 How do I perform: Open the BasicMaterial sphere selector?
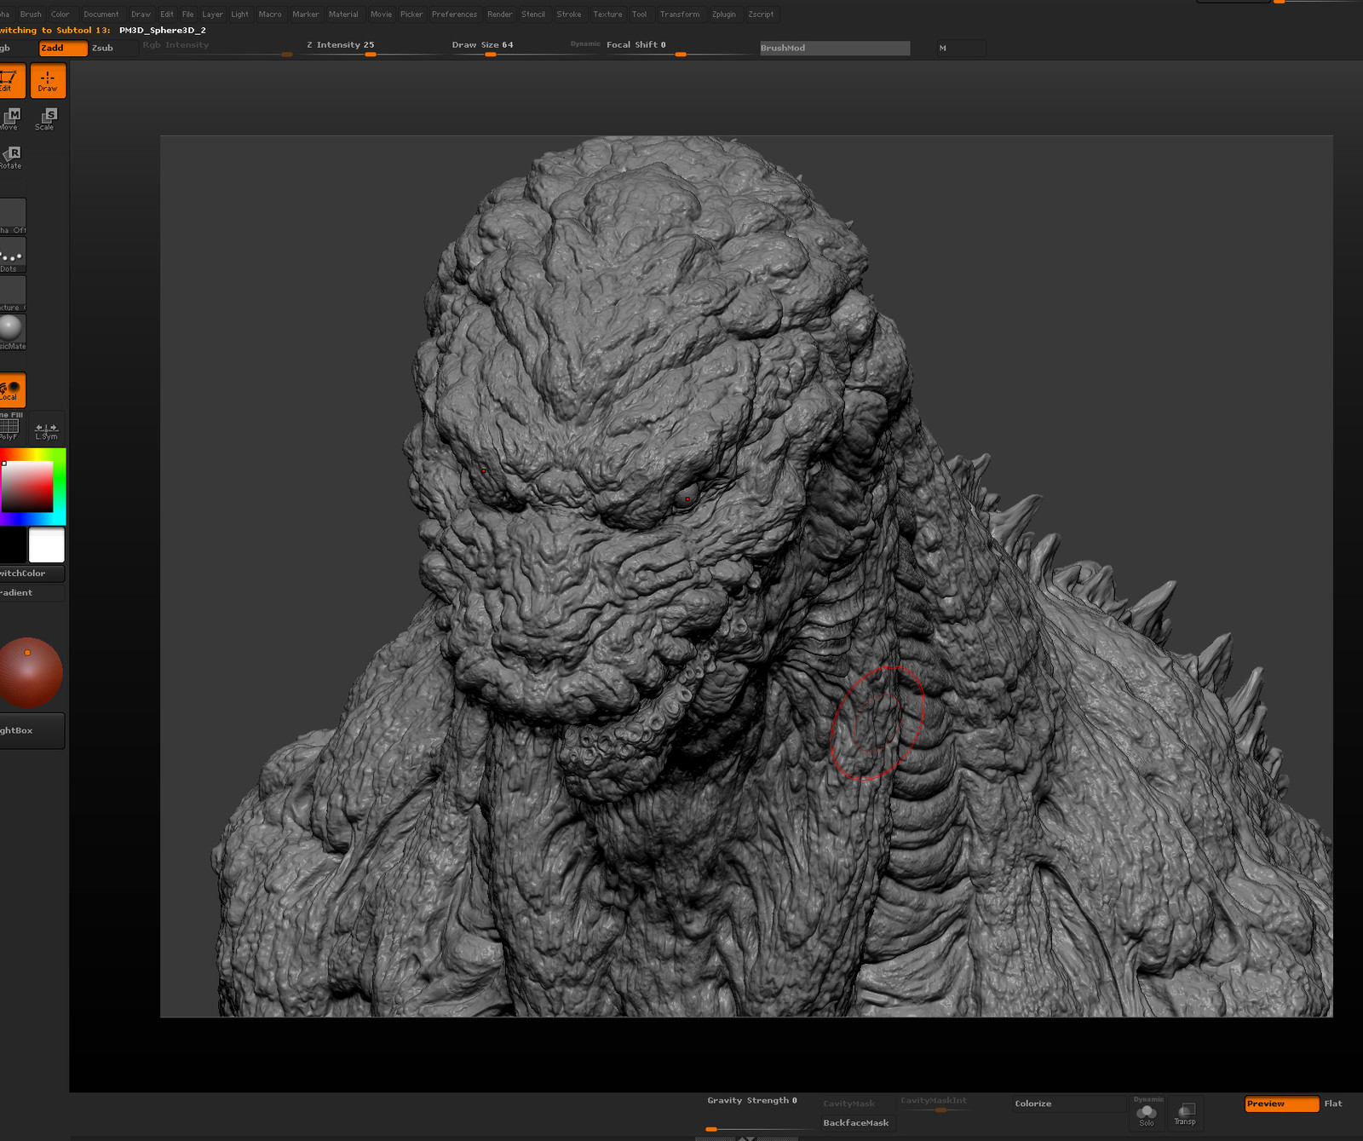point(12,331)
